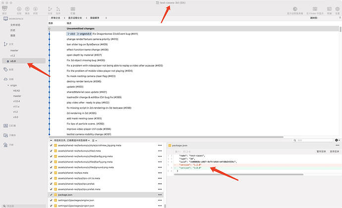Screen dimensions: 342x208
Task: Click the Pull (拉取) toolbar icon
Action: tap(19, 9)
